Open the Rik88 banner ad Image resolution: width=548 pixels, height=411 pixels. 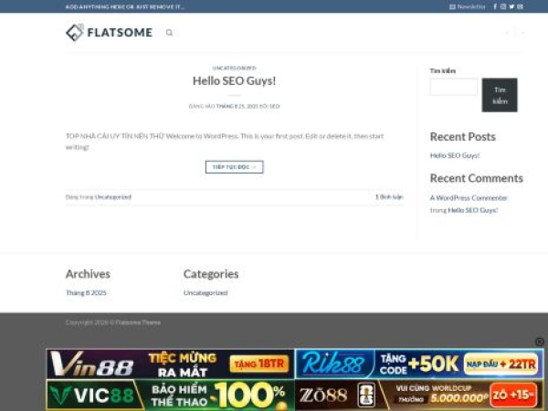click(419, 364)
